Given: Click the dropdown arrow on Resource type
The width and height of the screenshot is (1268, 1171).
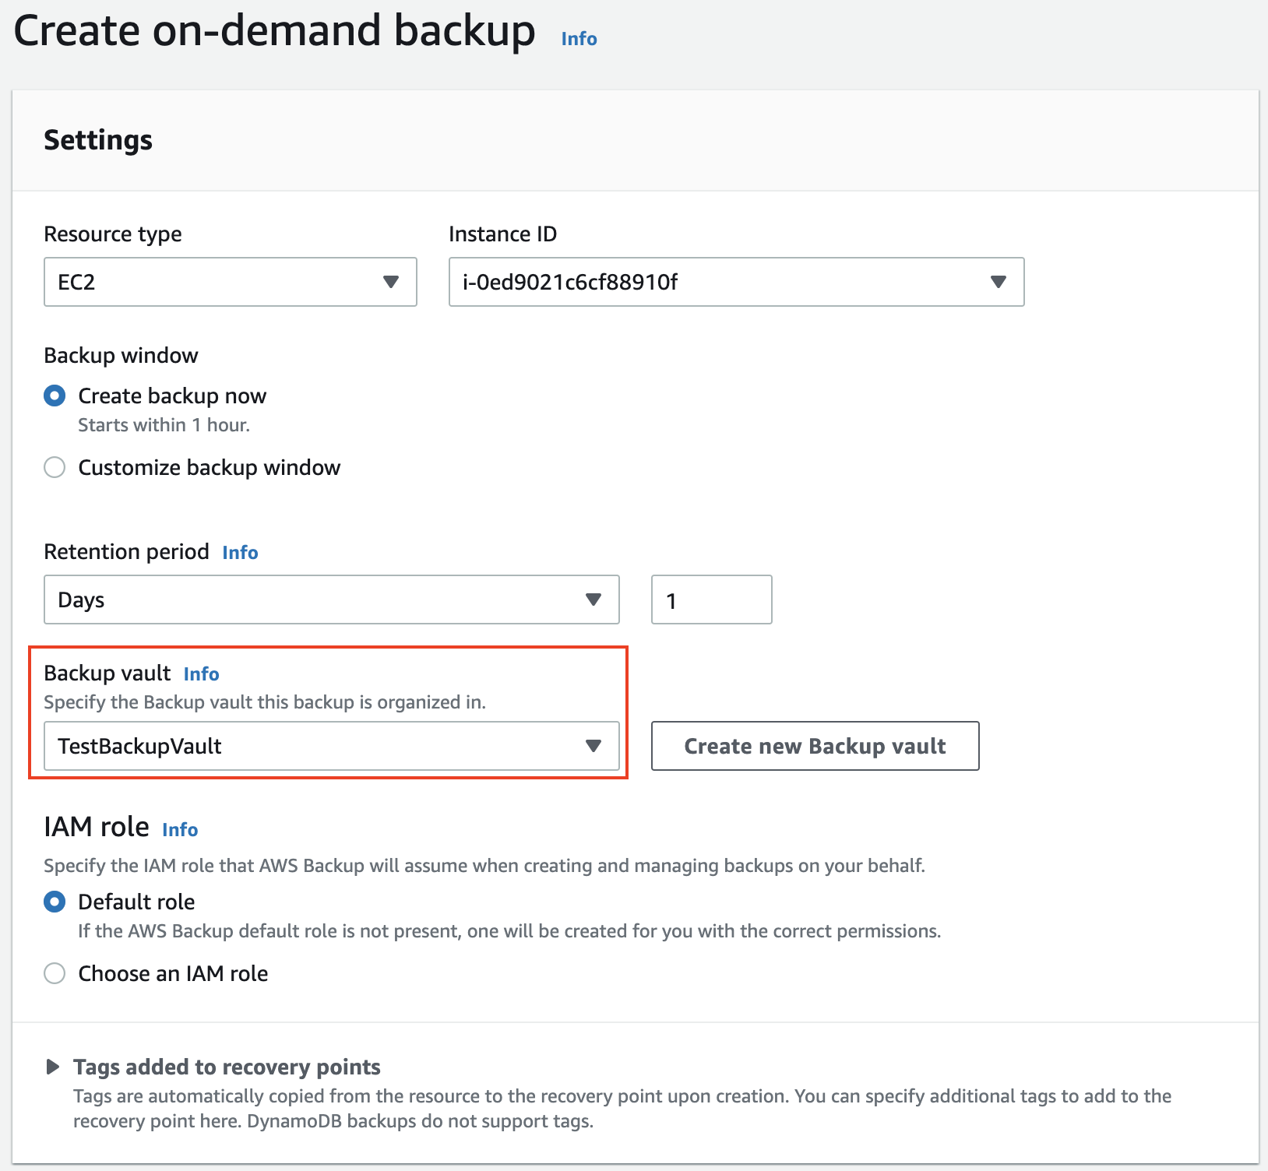Looking at the screenshot, I should pos(392,282).
